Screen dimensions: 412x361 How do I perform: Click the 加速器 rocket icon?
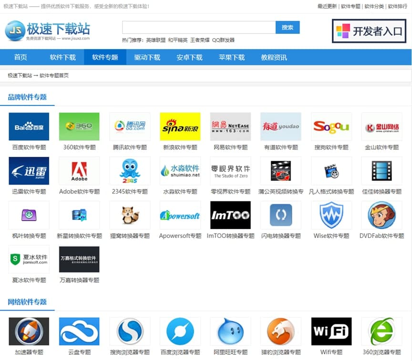point(29,331)
